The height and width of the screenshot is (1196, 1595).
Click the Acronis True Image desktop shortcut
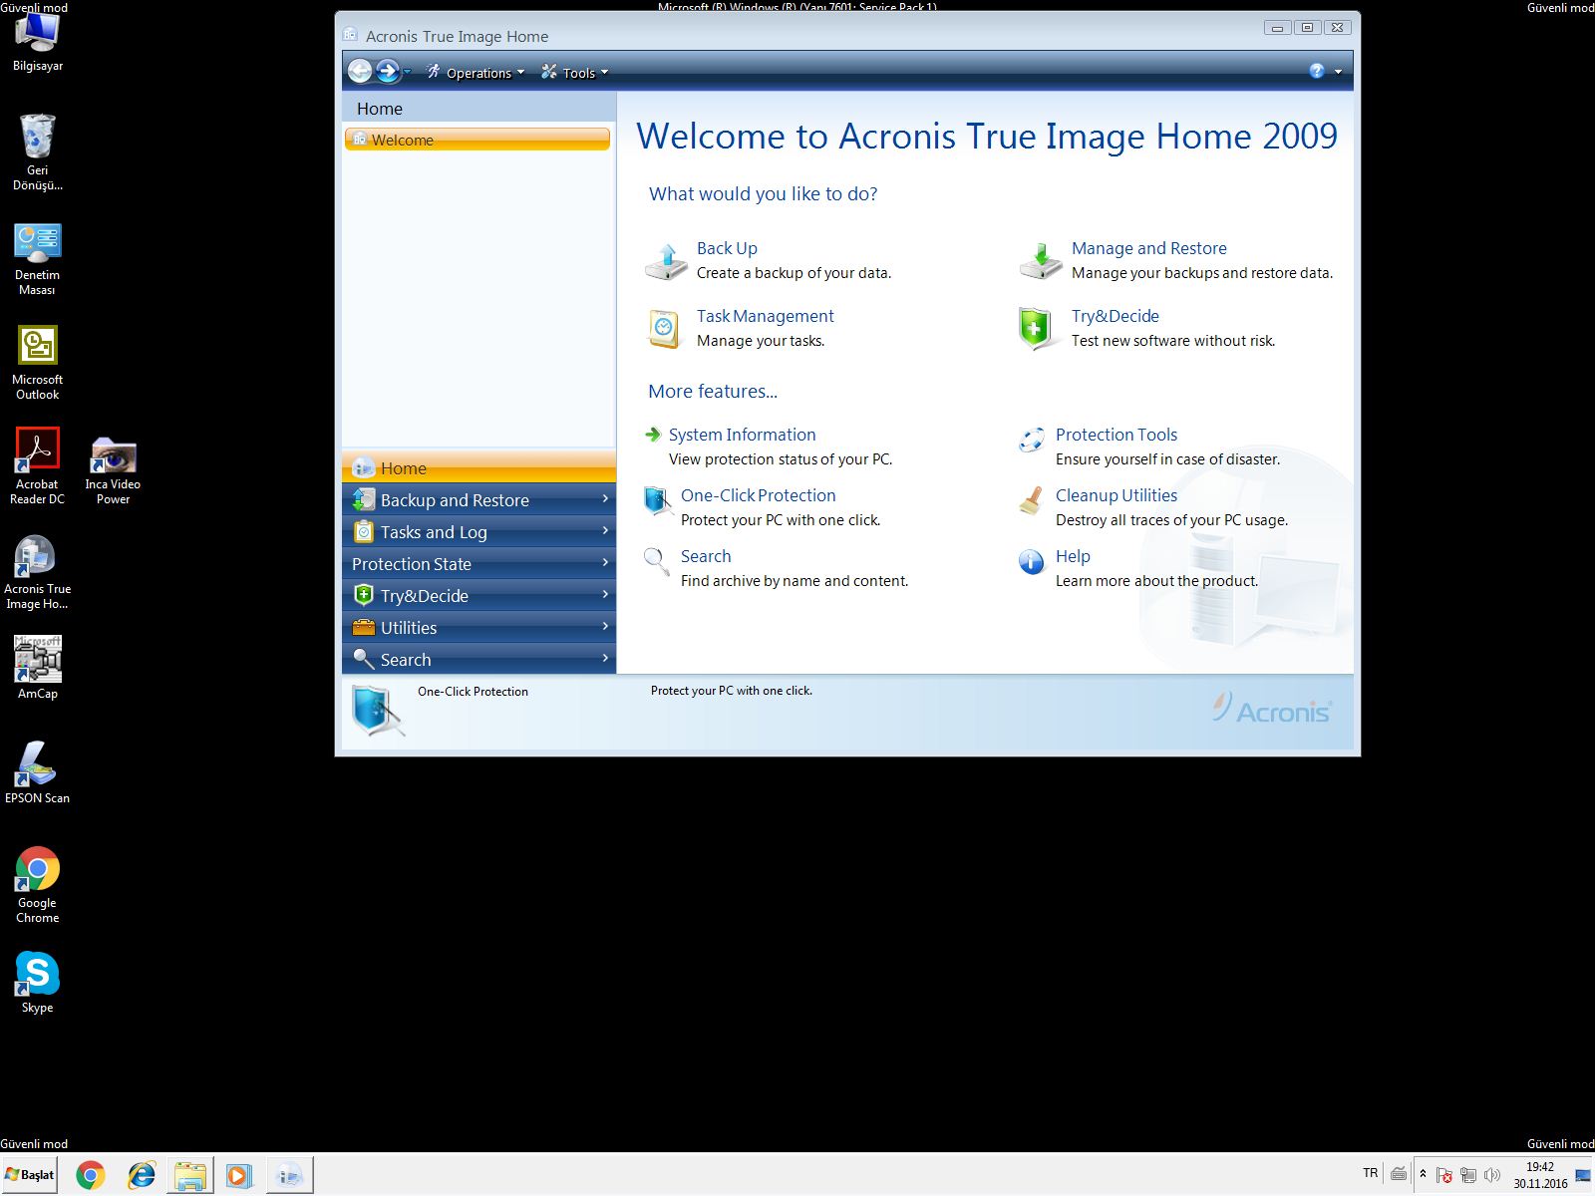[38, 572]
